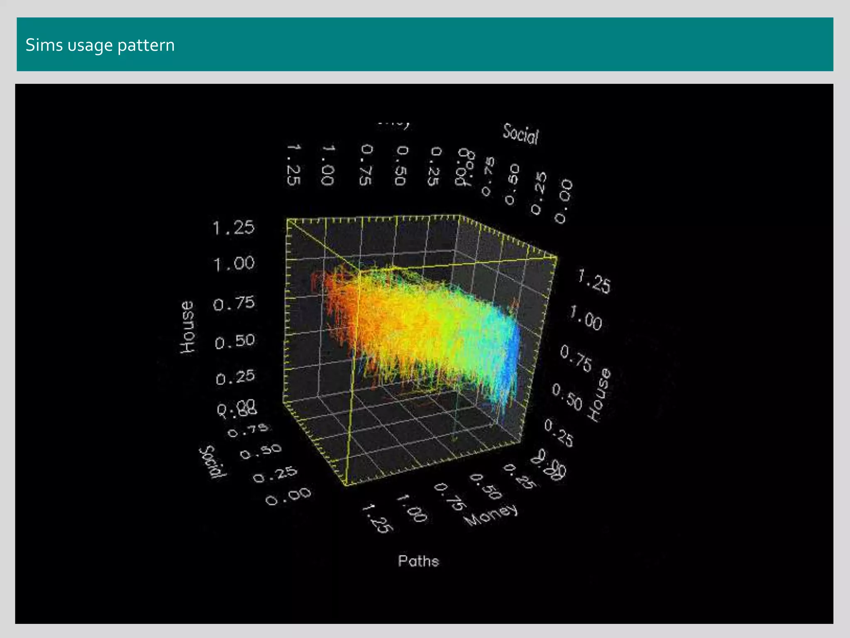Click the bottom front corner of the yellow cube
This screenshot has height=638, width=850.
pyautogui.click(x=345, y=484)
